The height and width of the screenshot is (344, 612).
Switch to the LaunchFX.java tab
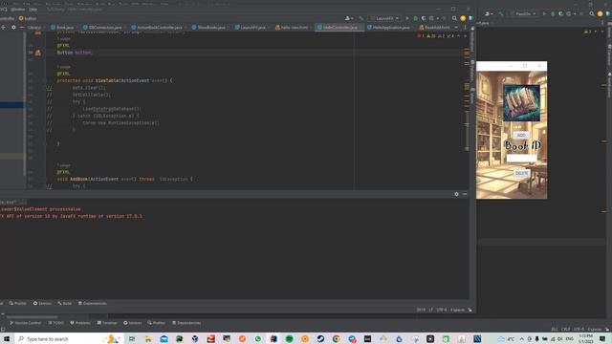click(x=251, y=28)
